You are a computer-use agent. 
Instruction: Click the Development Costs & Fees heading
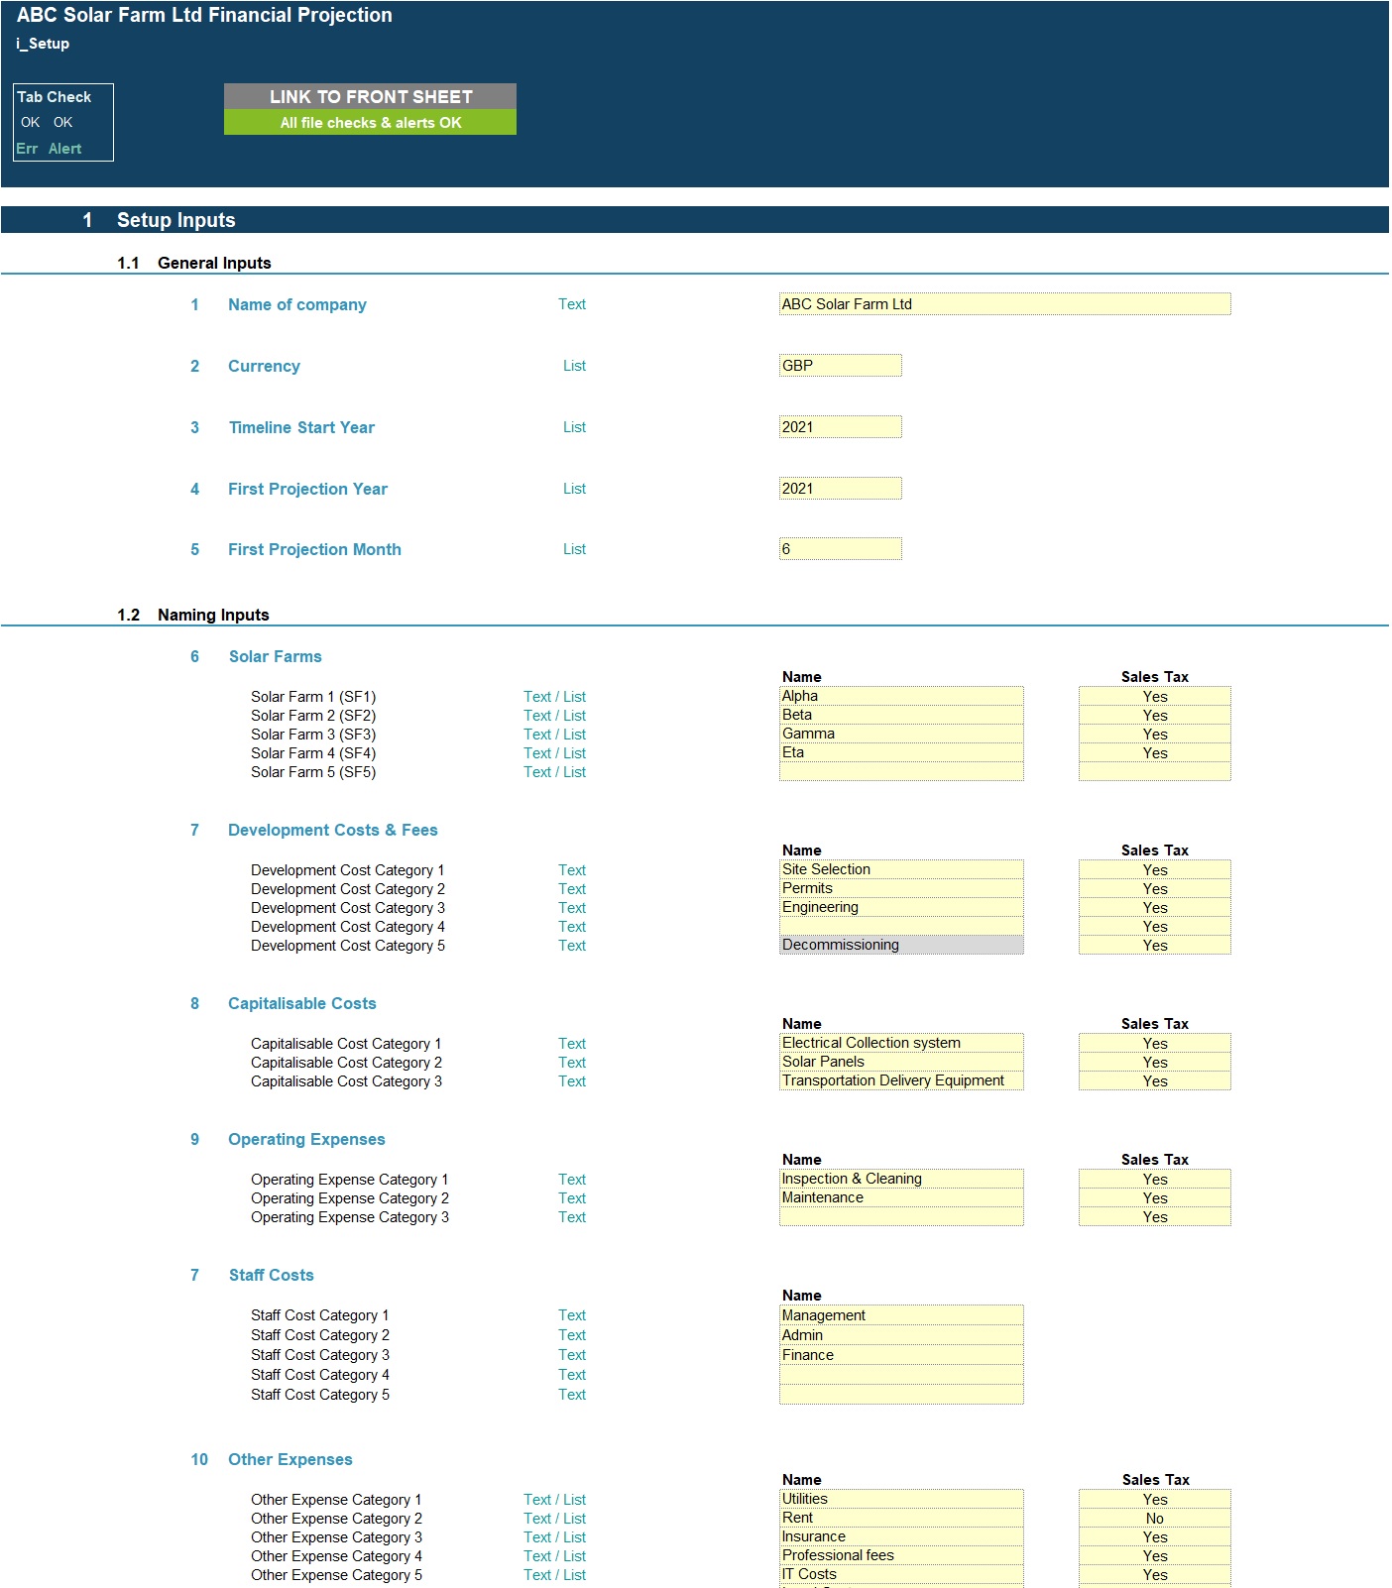pos(333,830)
